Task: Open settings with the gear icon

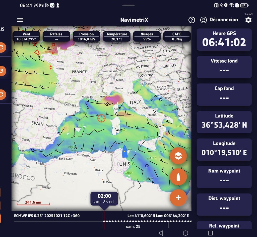Action: [248, 20]
